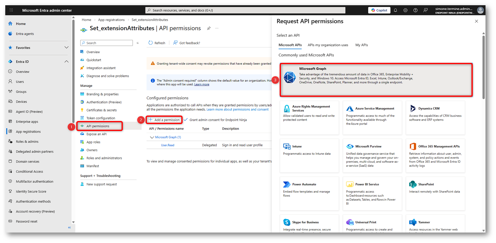496x243 pixels.
Task: Open Enterprise apps in left navigation
Action: (27, 121)
